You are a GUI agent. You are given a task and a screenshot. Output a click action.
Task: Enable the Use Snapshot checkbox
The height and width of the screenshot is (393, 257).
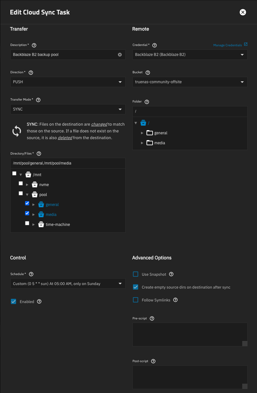tap(136, 274)
